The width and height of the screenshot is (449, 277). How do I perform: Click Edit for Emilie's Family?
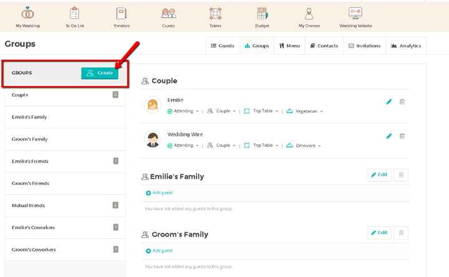[x=379, y=175]
